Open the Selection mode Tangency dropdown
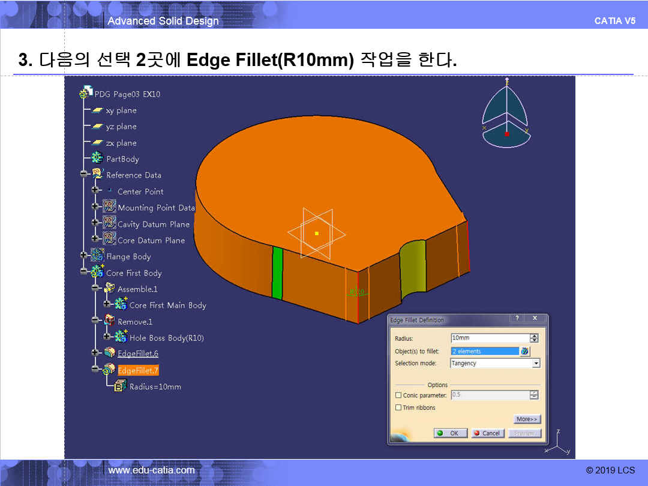The image size is (648, 486). [536, 363]
